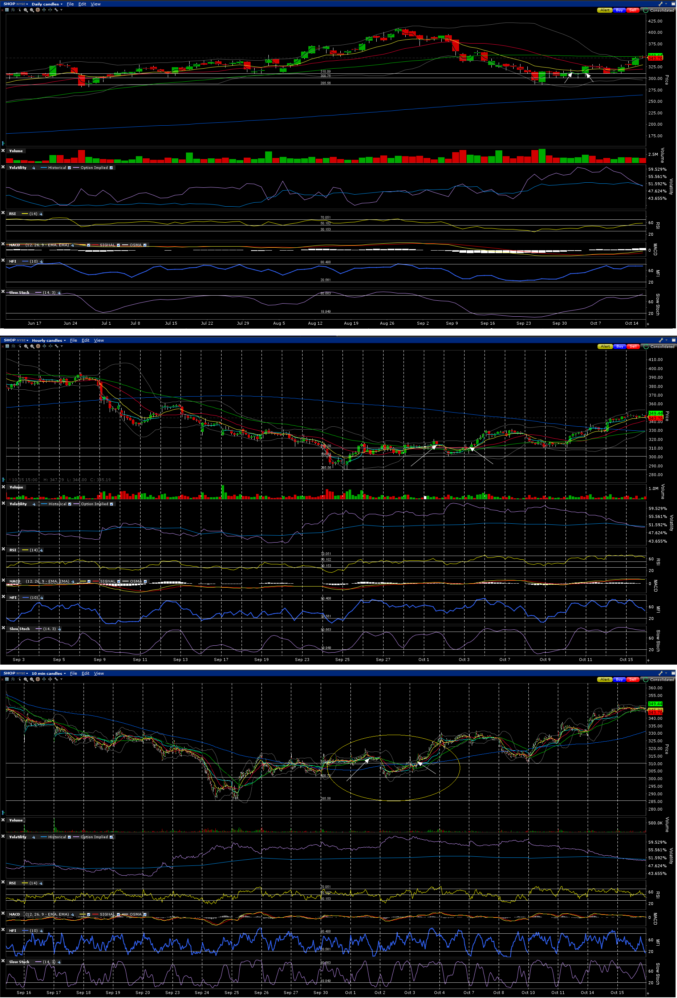
Task: Click Buy button in 10 min chart
Action: coord(619,679)
